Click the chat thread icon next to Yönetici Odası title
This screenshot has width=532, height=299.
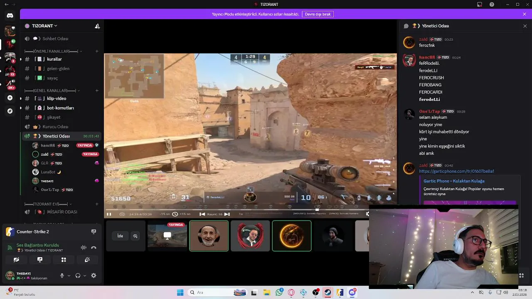coord(406,26)
